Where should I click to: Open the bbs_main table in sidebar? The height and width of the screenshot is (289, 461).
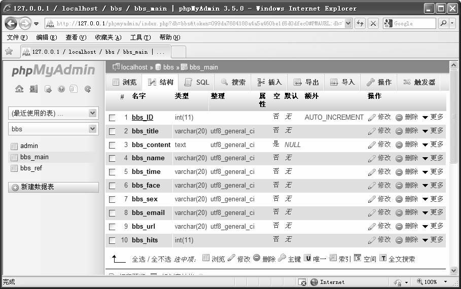point(34,157)
